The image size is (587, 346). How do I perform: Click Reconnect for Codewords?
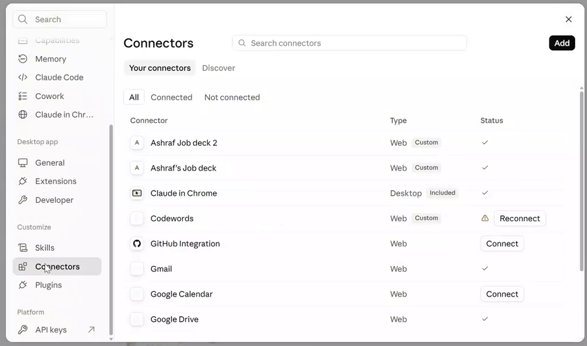pos(519,218)
